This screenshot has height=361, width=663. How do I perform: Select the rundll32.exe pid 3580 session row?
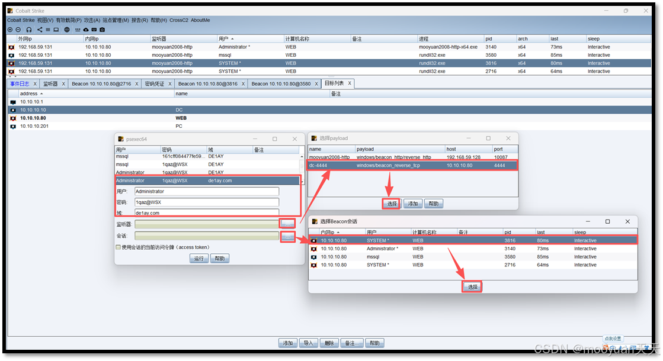tap(330, 55)
